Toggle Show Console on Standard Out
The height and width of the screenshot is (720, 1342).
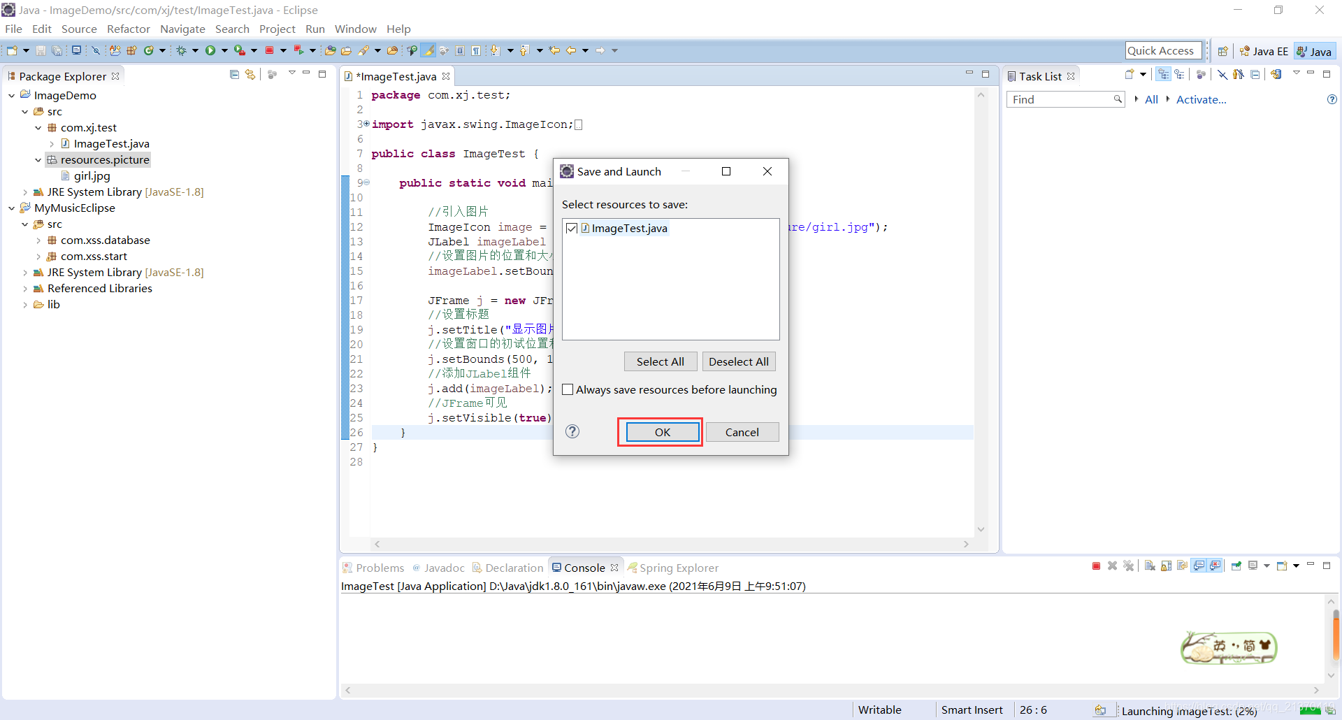[1199, 566]
